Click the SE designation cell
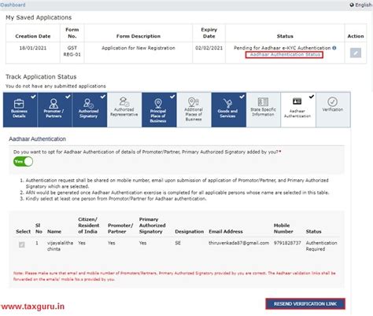This screenshot has height=316, width=373. coord(178,243)
